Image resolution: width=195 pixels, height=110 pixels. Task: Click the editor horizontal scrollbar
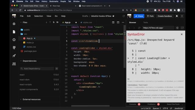[90, 106]
